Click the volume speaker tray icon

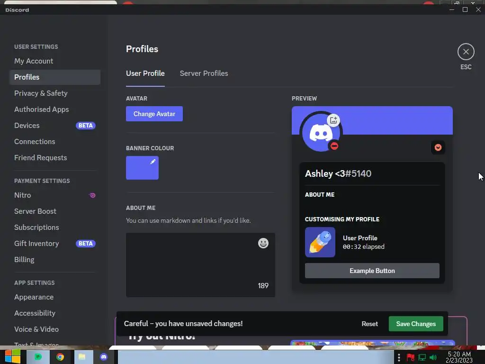click(433, 357)
